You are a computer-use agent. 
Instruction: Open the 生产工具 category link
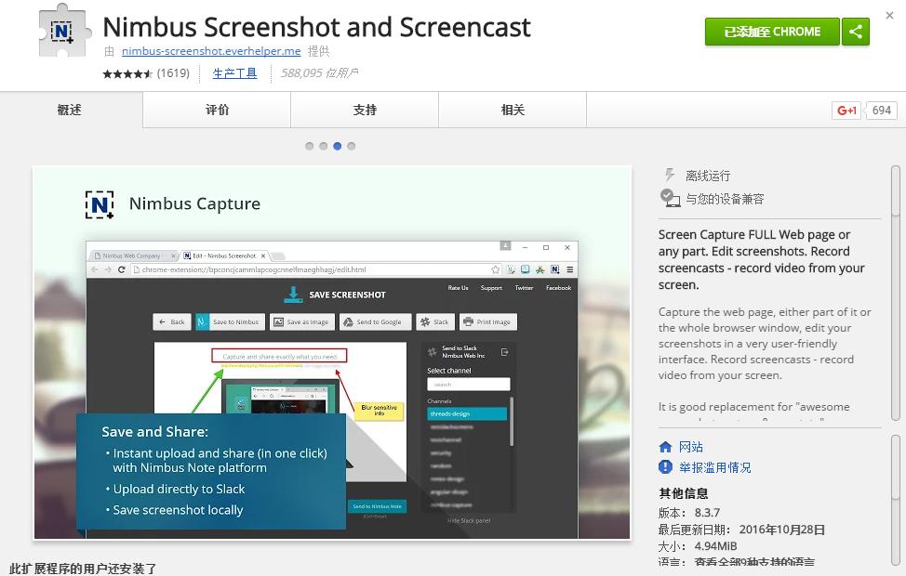[234, 73]
